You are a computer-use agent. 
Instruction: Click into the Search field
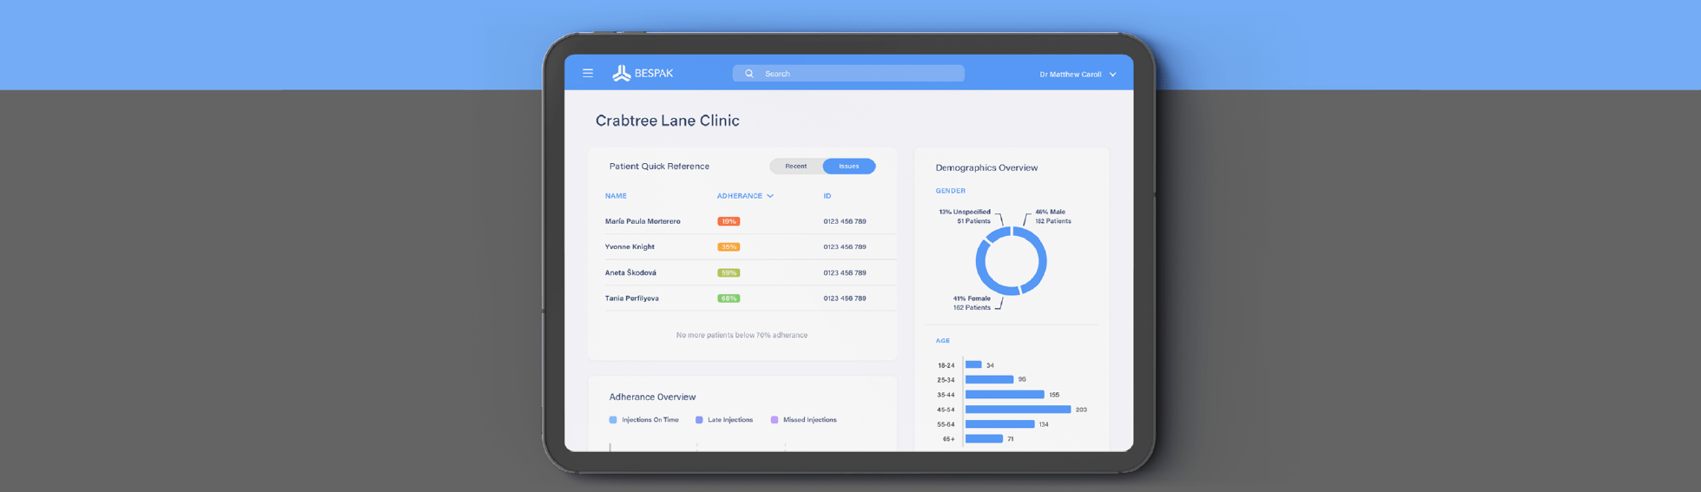860,74
